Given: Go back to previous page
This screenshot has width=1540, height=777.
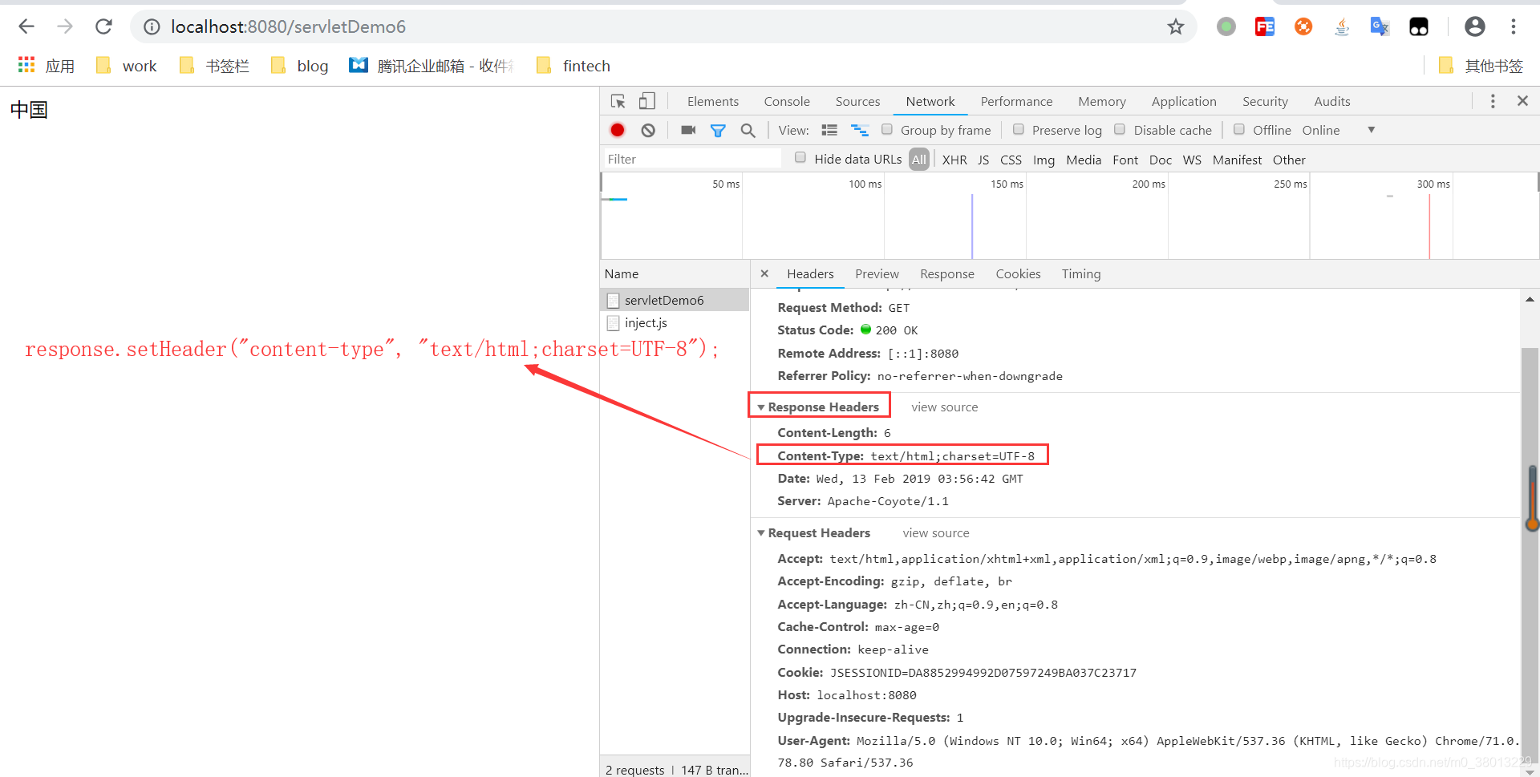Looking at the screenshot, I should pos(26,26).
